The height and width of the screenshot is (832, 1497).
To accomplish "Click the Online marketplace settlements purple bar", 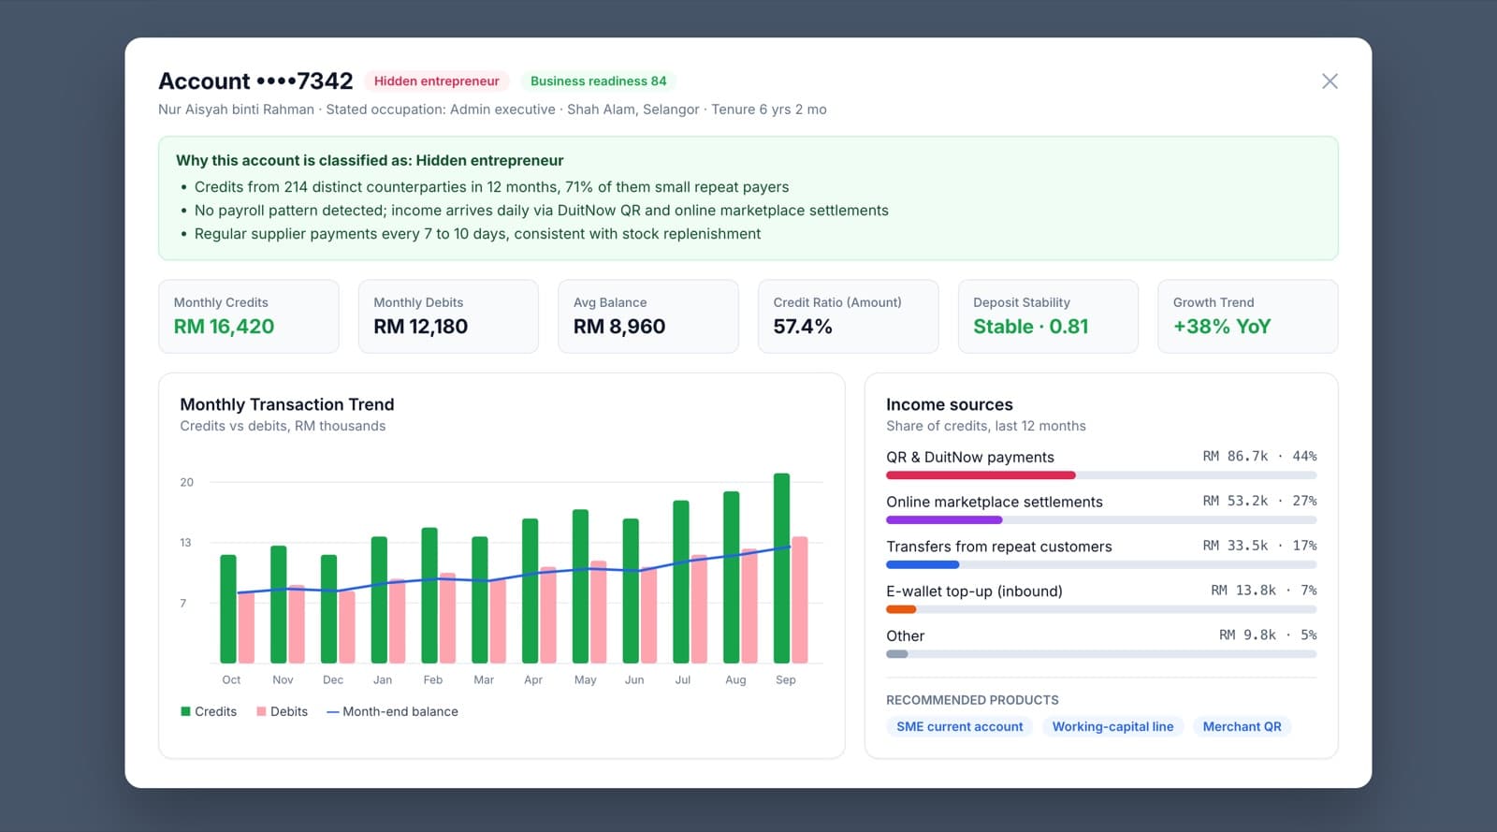I will (x=944, y=520).
